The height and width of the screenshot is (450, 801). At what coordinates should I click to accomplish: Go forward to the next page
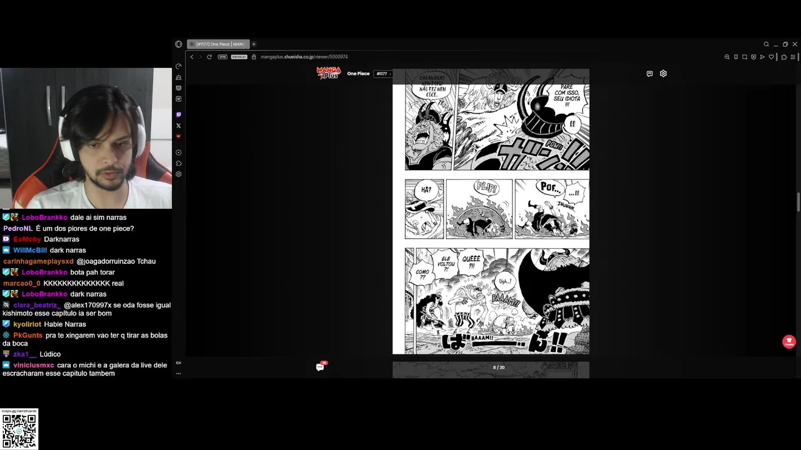(200, 57)
